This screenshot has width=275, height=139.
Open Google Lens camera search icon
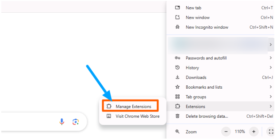click(75, 122)
